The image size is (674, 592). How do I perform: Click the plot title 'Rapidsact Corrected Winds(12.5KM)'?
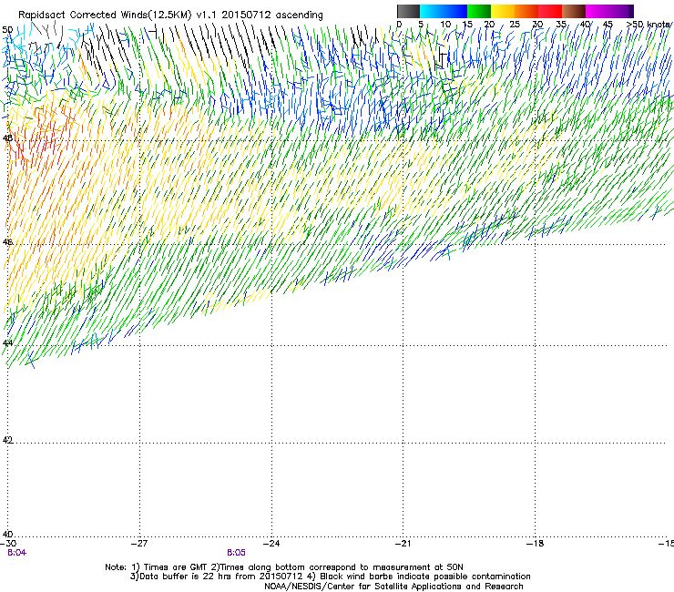tap(105, 15)
